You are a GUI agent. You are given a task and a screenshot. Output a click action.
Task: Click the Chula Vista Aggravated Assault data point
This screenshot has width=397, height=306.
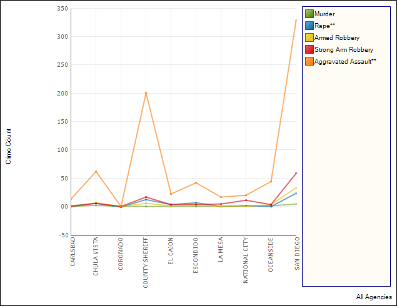[96, 171]
